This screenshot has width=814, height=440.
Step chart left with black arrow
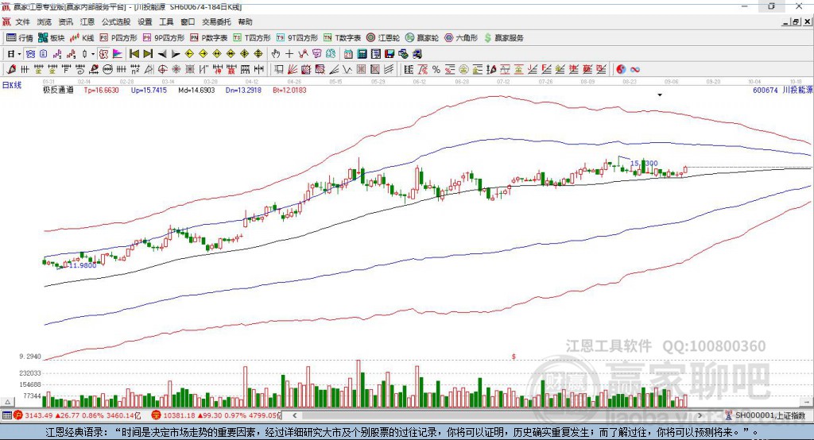(162, 54)
